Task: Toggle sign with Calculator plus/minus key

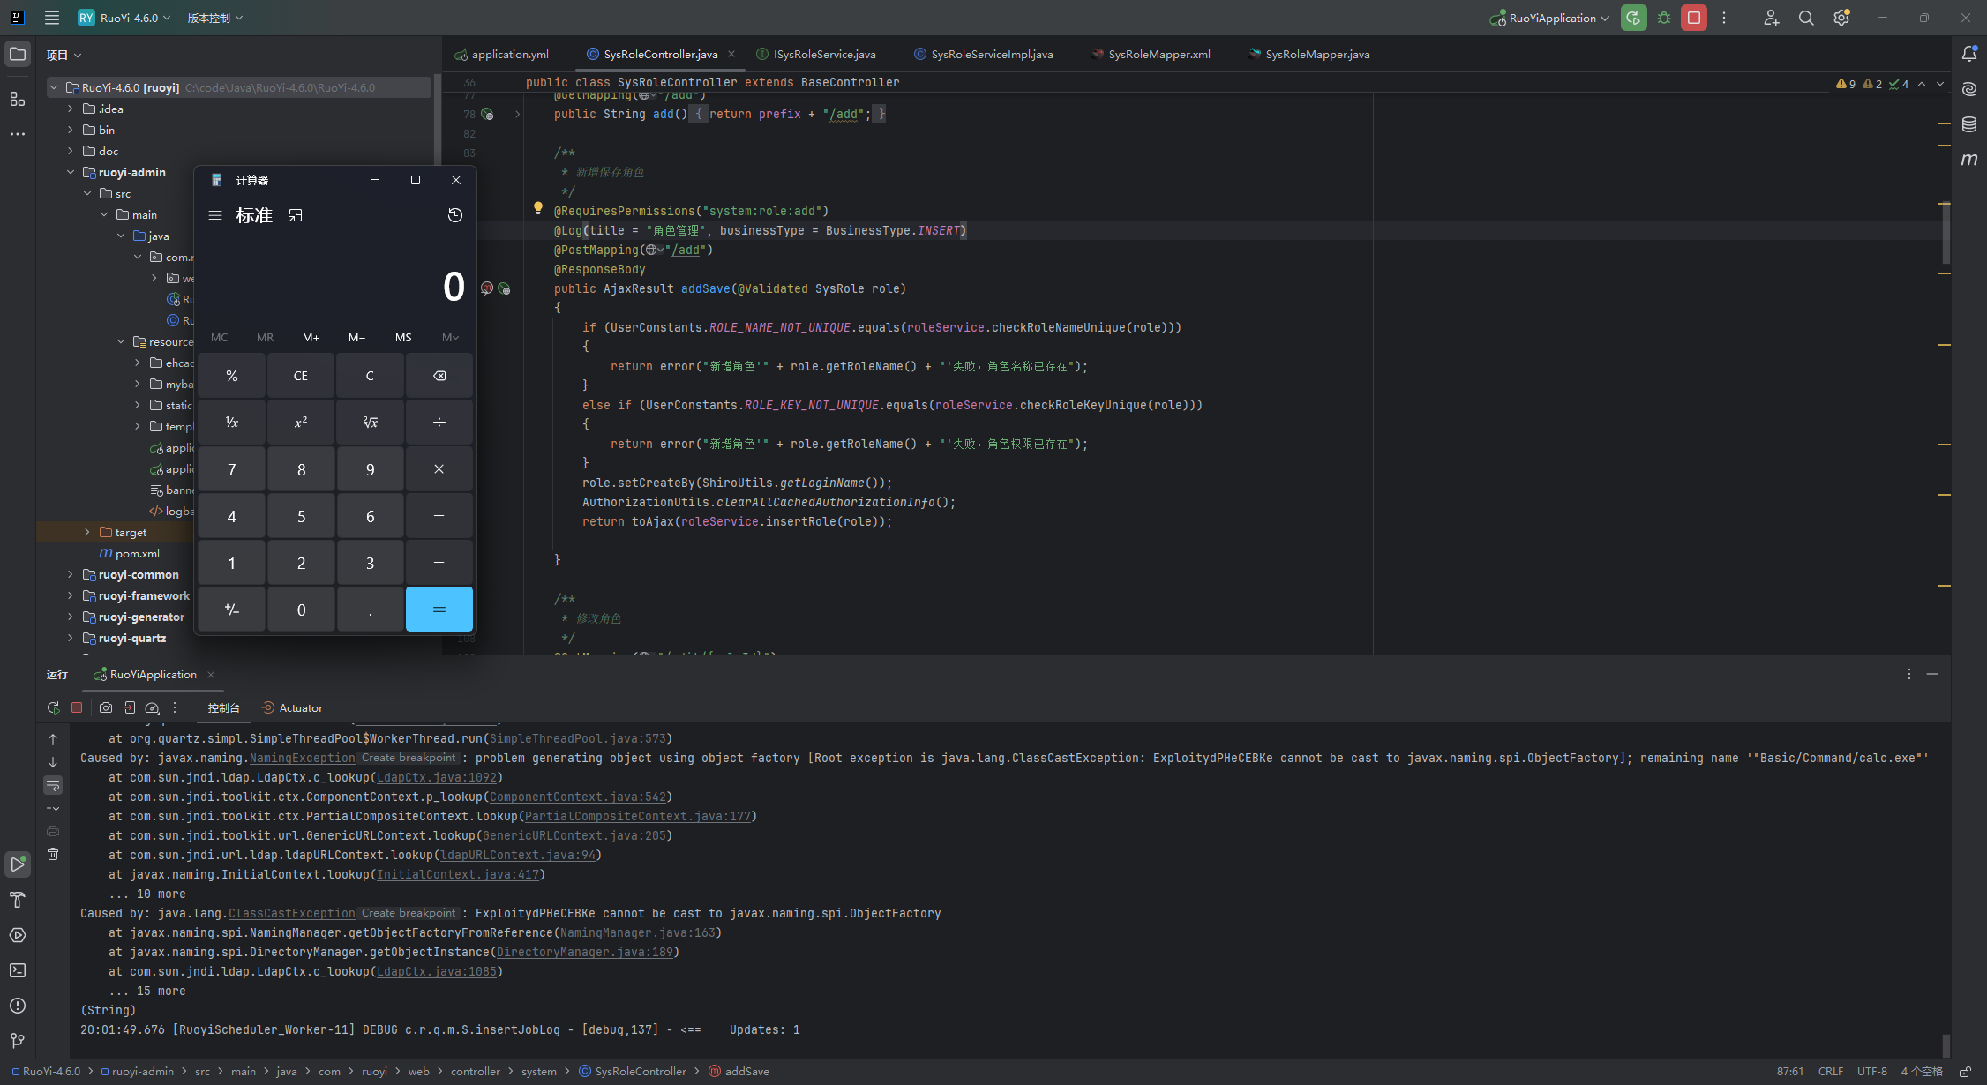Action: click(x=232, y=610)
